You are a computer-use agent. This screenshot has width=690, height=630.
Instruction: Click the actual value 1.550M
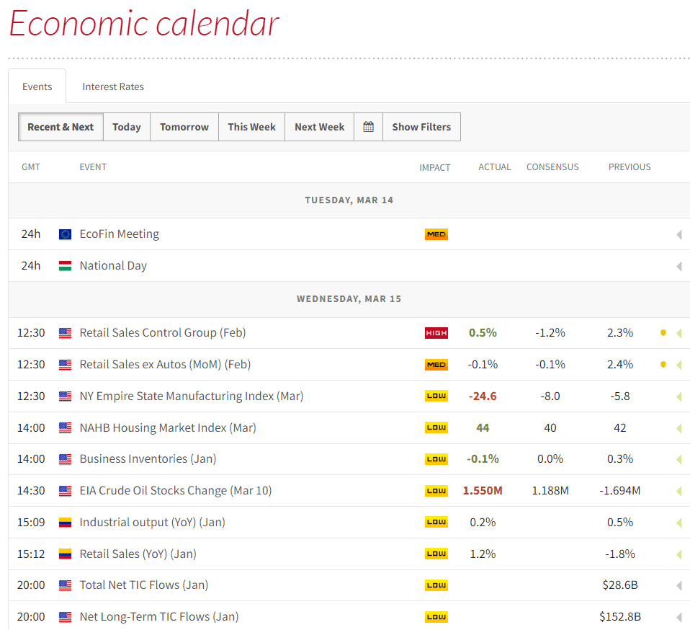483,490
